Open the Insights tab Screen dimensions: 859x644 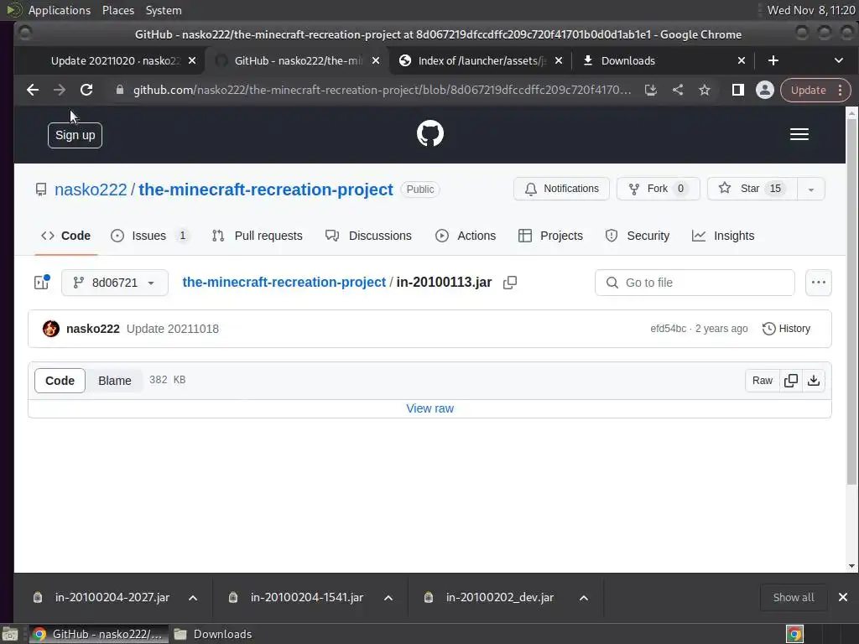pos(723,236)
